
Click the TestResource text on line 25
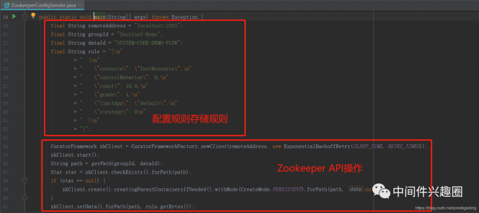(156, 69)
